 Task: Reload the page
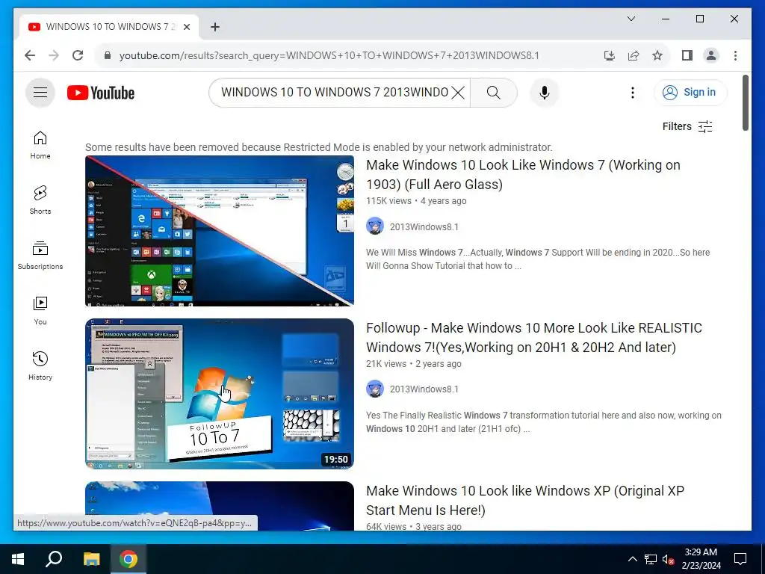click(x=78, y=55)
